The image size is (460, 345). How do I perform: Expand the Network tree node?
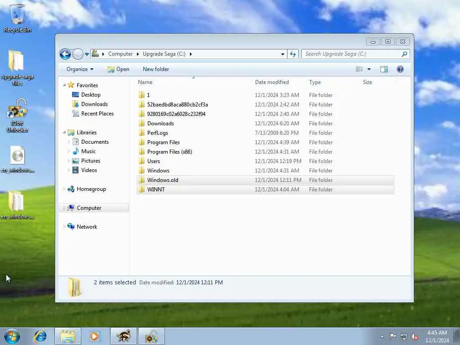pos(64,227)
